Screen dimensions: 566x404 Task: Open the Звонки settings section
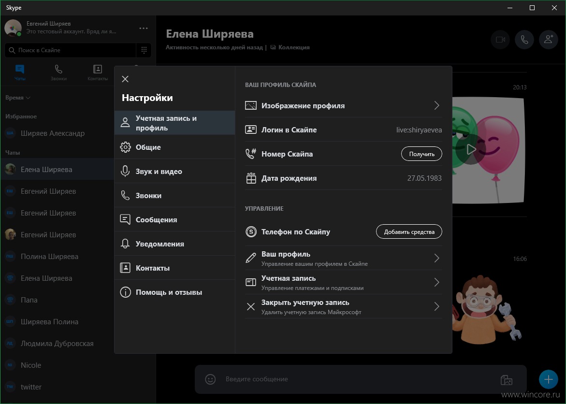(x=174, y=195)
